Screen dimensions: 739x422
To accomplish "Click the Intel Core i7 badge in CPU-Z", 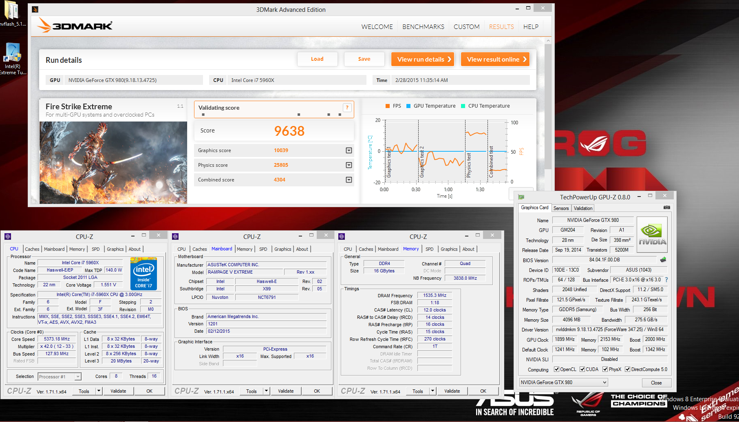I will [143, 274].
